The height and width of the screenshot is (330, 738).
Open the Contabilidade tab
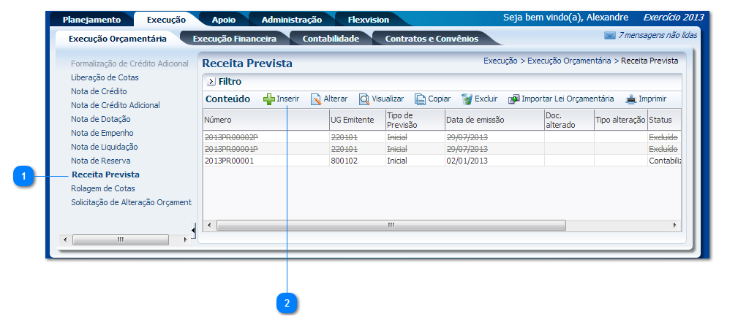(x=331, y=39)
